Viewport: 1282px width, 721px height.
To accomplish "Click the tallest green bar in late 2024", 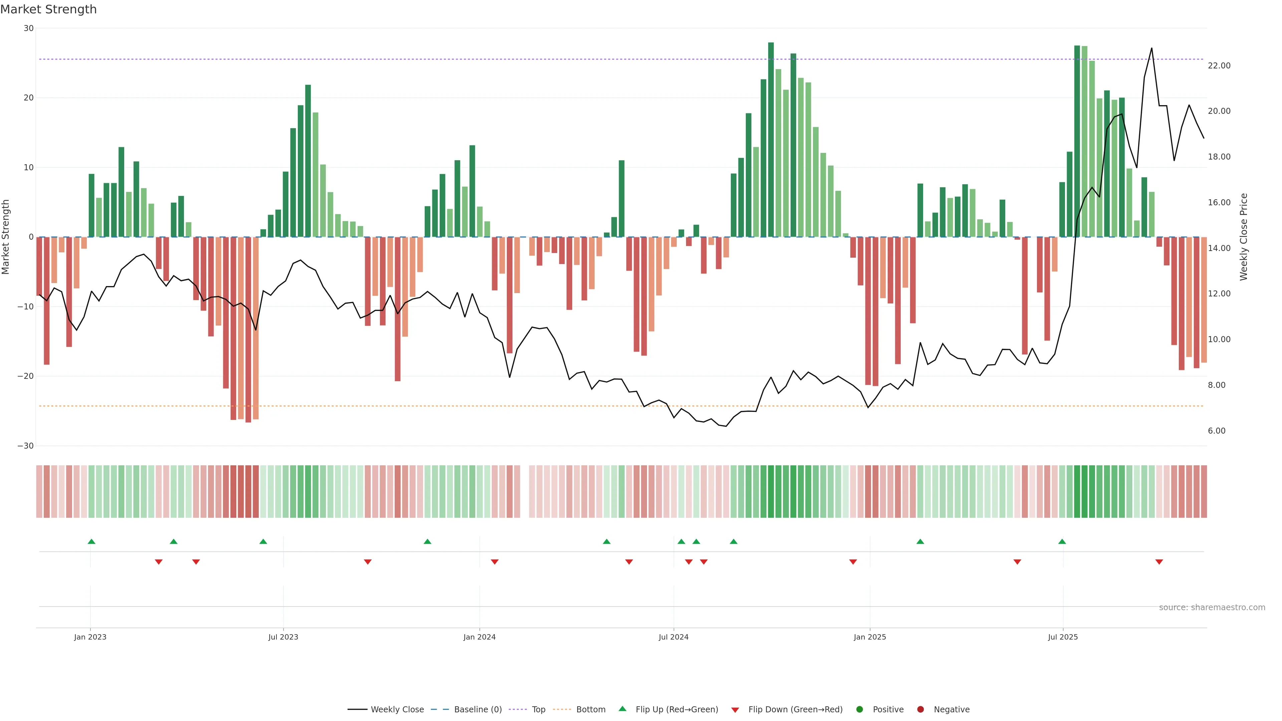I will 771,139.
